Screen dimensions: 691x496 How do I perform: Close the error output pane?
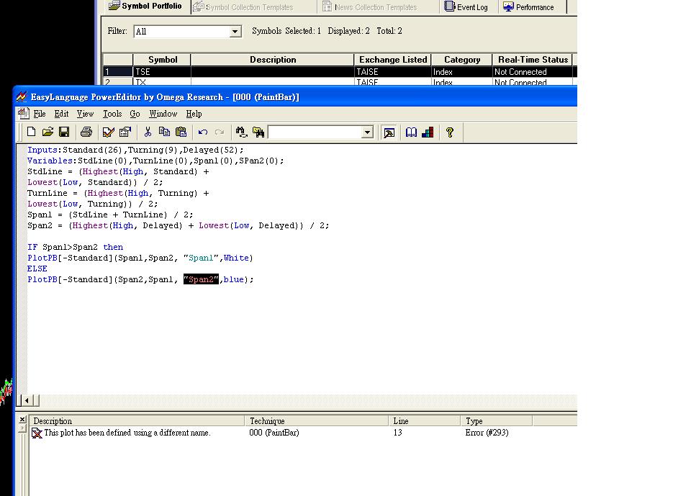point(22,419)
